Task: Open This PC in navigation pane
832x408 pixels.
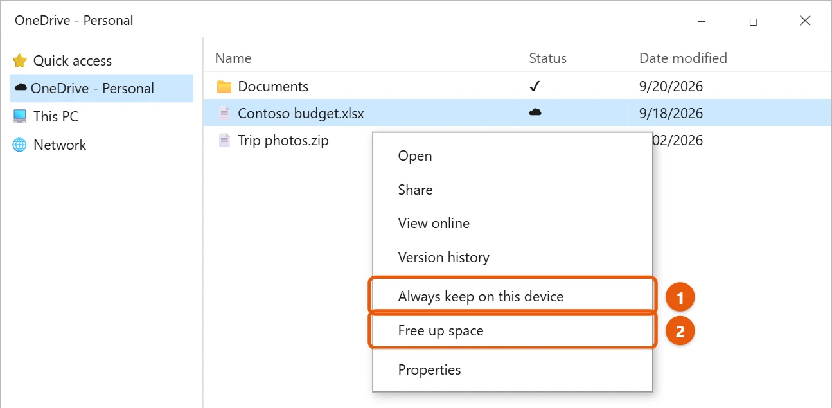Action: pyautogui.click(x=102, y=116)
